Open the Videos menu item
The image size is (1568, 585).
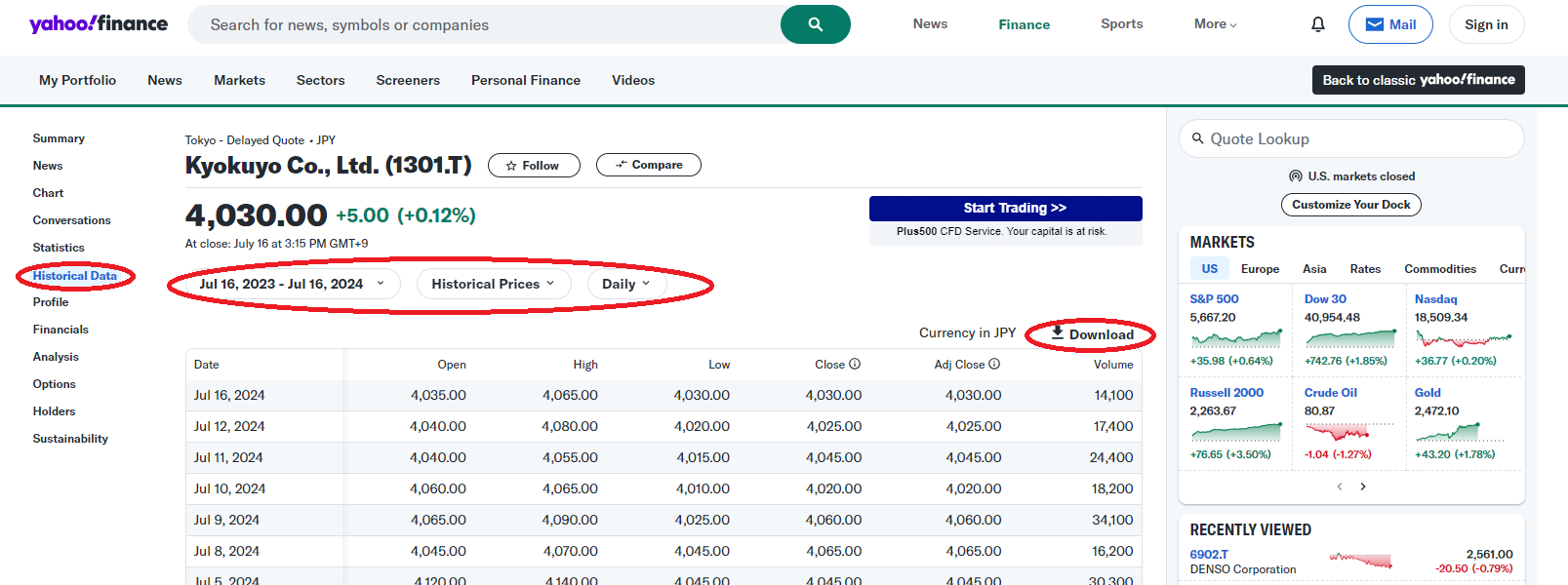point(633,80)
